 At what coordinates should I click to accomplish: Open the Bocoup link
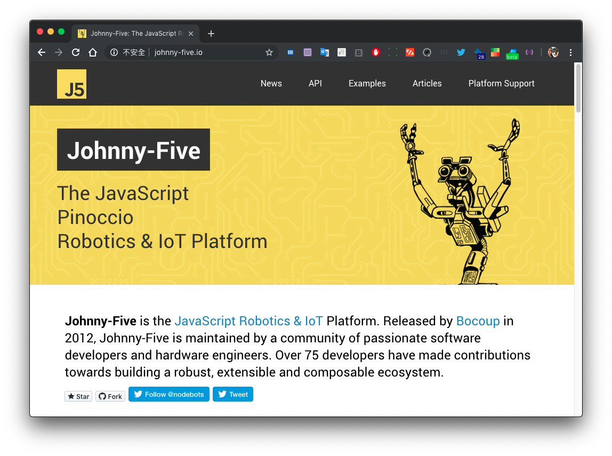[x=478, y=321]
